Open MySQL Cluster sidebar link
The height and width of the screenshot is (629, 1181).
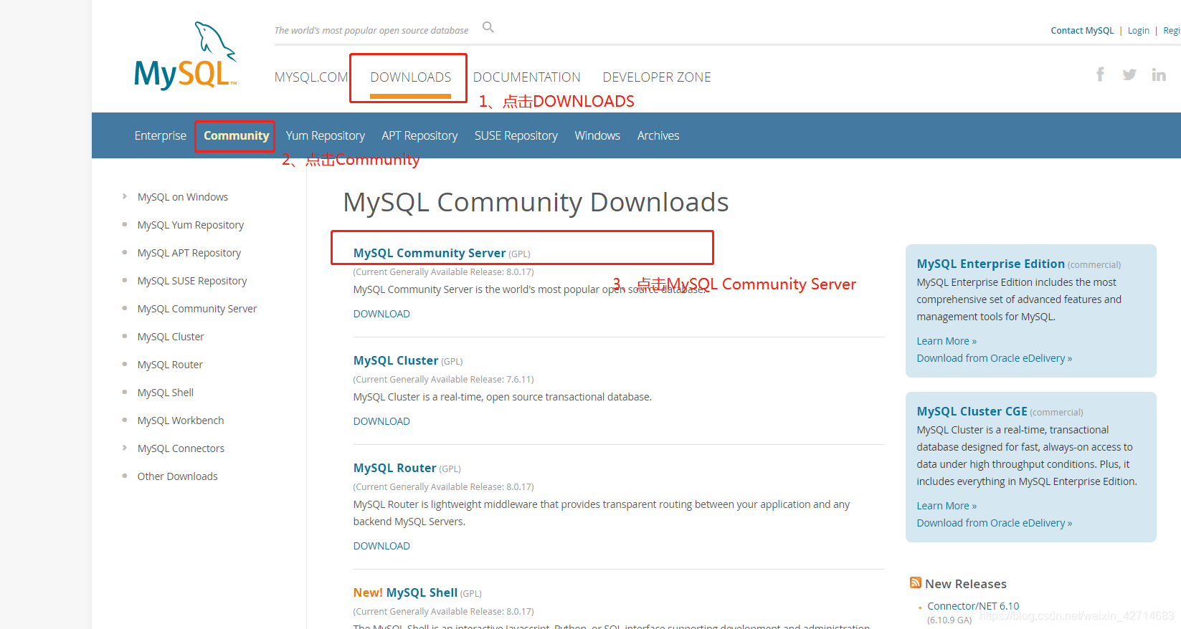[171, 337]
